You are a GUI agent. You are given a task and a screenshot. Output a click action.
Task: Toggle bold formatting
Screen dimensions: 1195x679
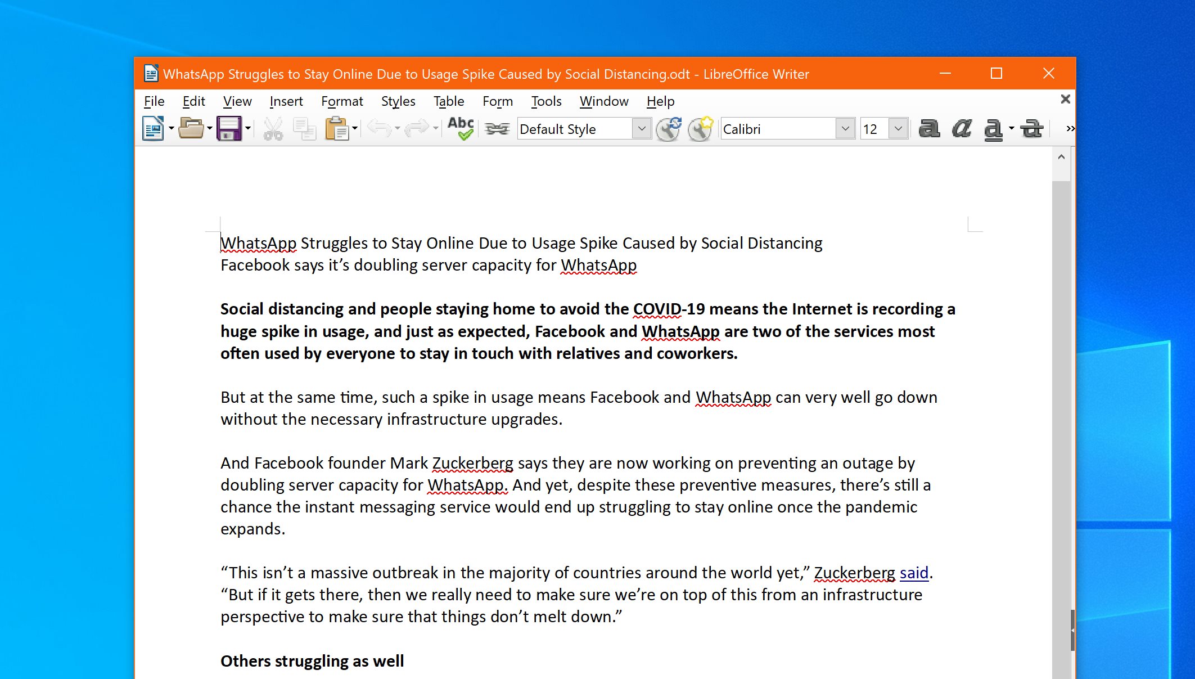click(929, 128)
